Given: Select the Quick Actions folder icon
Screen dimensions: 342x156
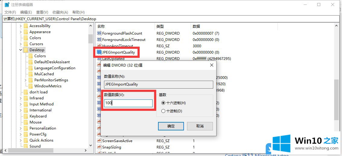Looking at the screenshot, I should point(26,140).
